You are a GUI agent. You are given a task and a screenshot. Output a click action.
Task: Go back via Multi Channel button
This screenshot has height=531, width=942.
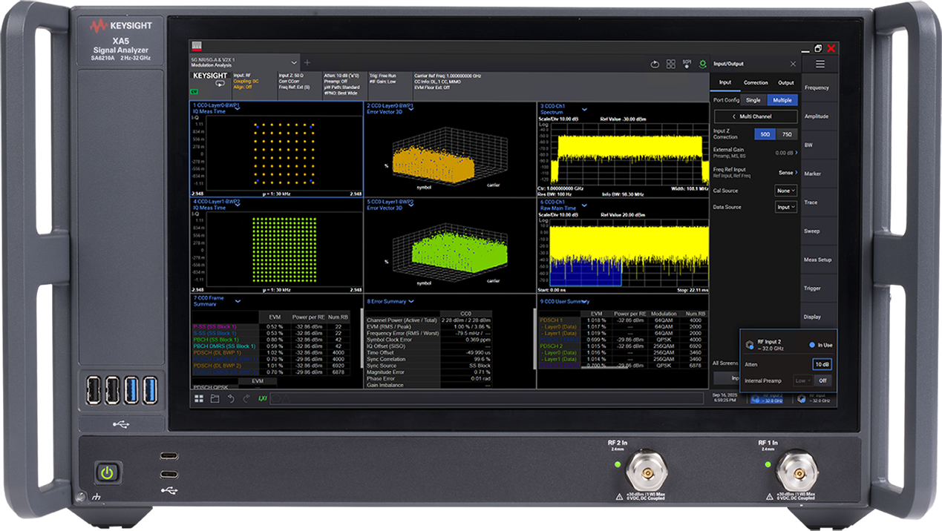point(756,117)
